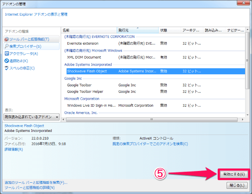Open the 現在読み込まれているアドオン dropdown
The width and height of the screenshot is (252, 194).
pos(31,117)
